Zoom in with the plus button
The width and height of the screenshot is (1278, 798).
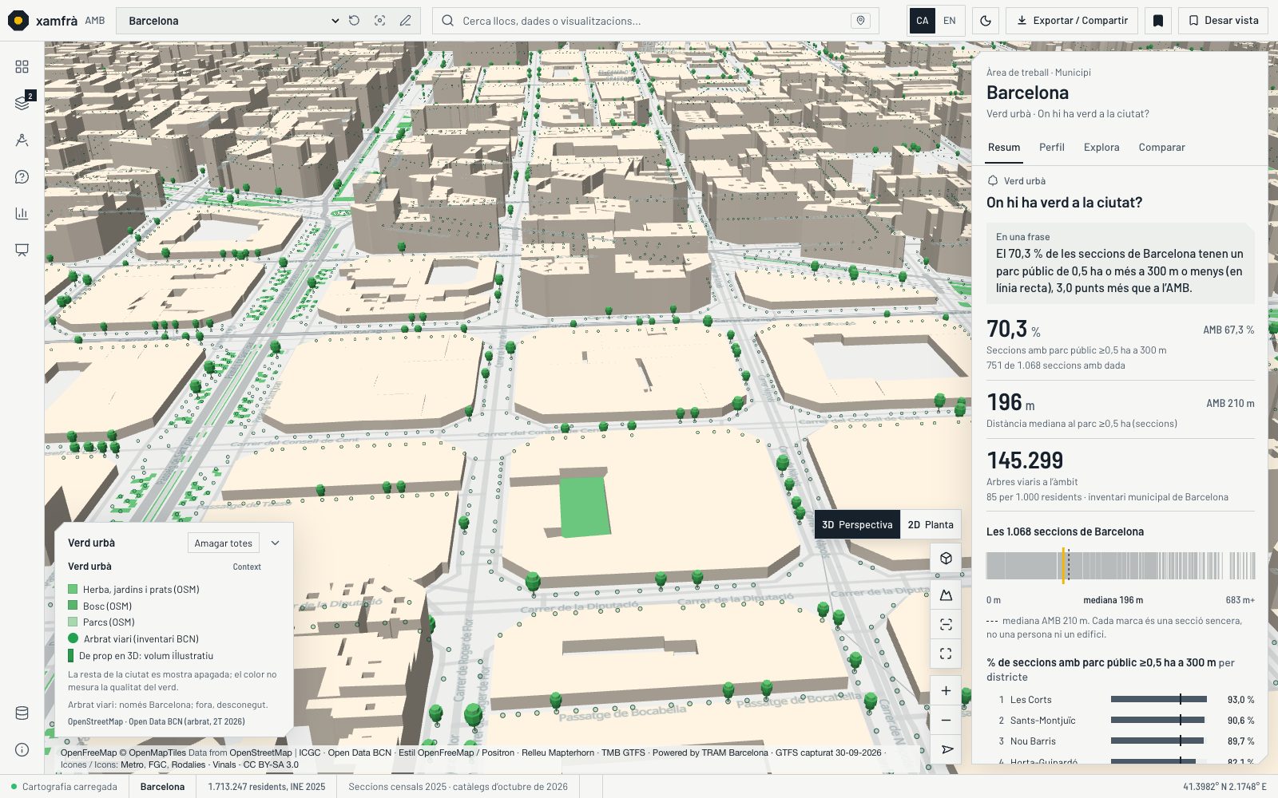[946, 690]
